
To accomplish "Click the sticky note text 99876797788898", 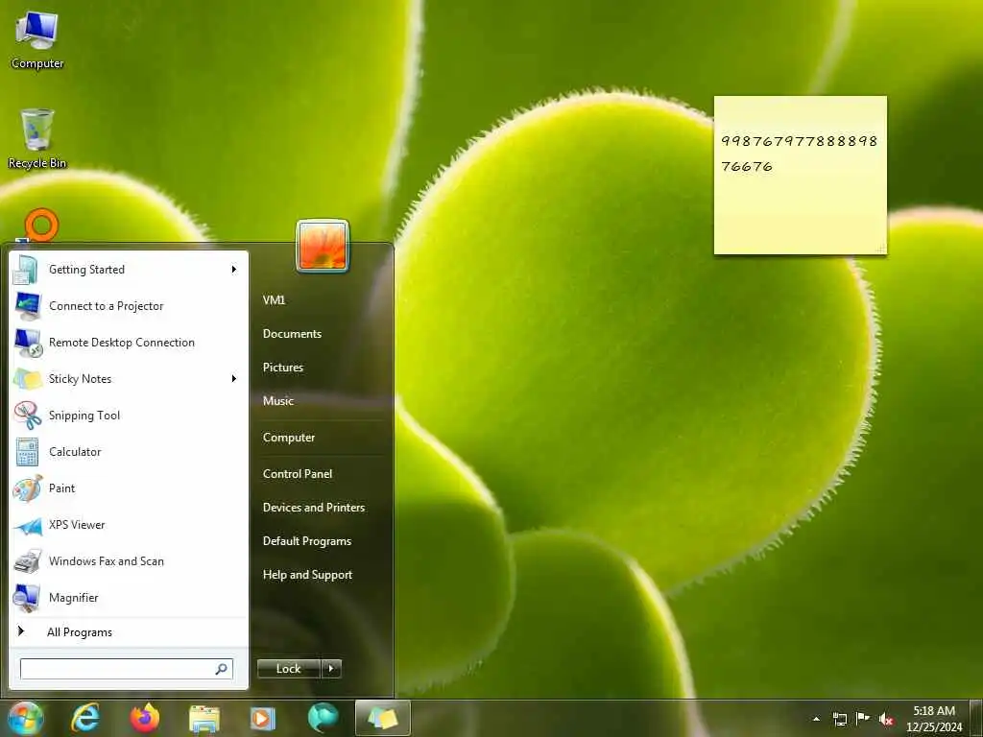I will click(x=800, y=142).
